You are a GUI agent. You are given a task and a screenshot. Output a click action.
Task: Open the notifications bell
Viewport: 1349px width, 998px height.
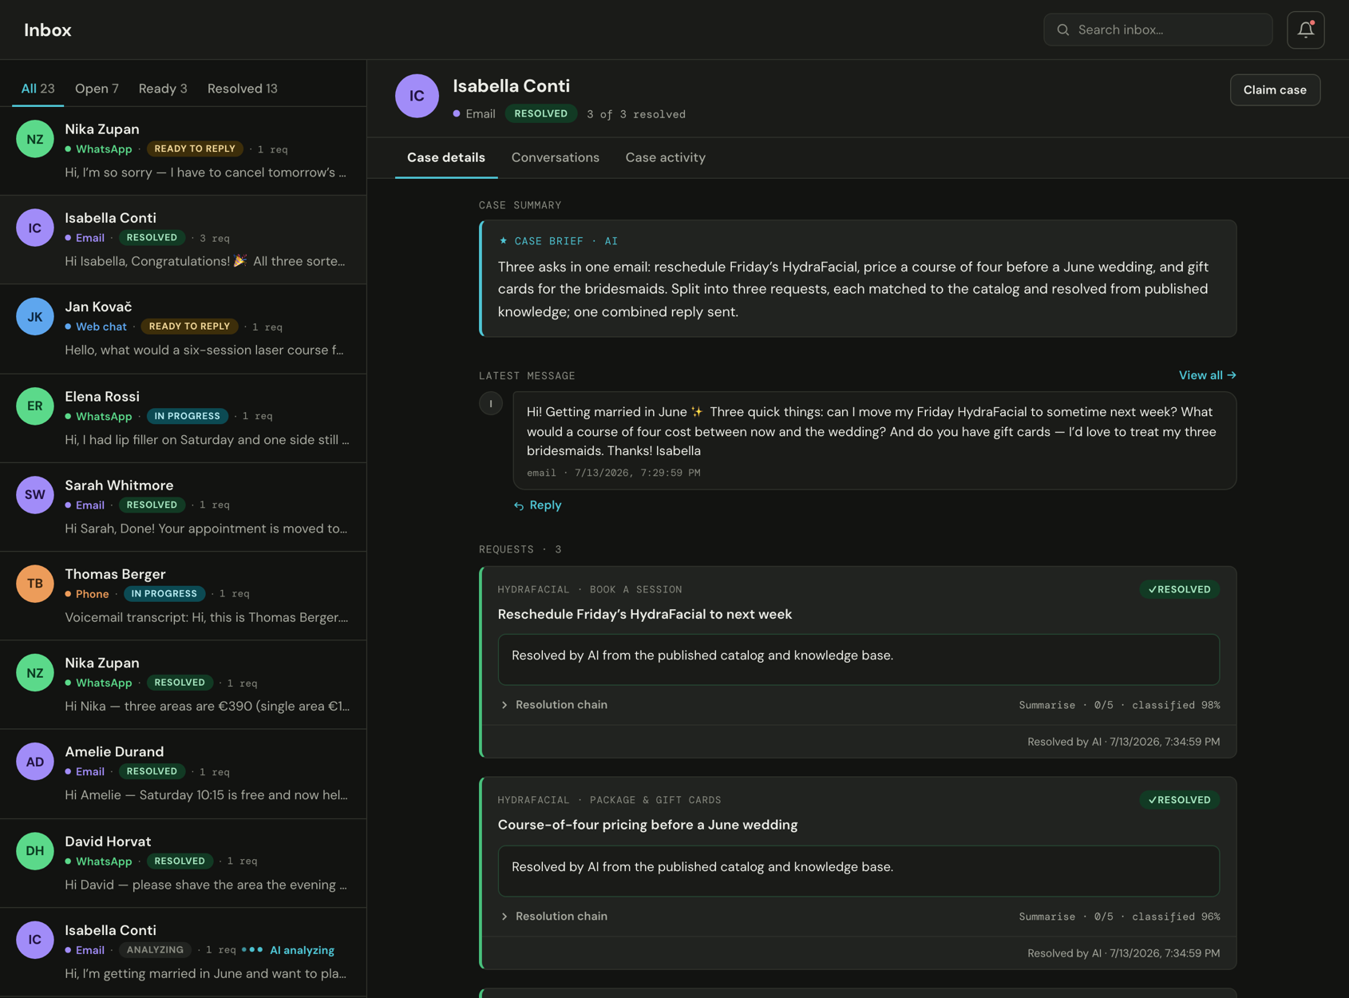[x=1305, y=30]
